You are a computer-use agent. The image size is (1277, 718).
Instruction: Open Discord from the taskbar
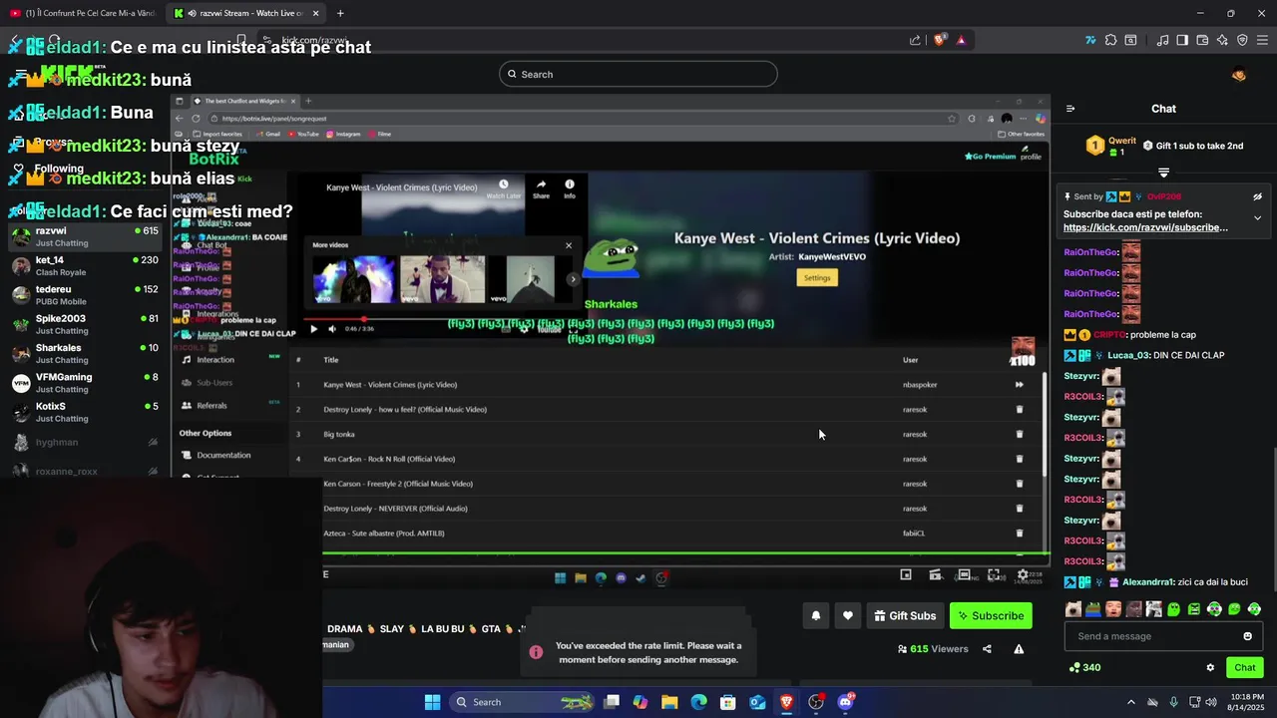[x=846, y=702]
